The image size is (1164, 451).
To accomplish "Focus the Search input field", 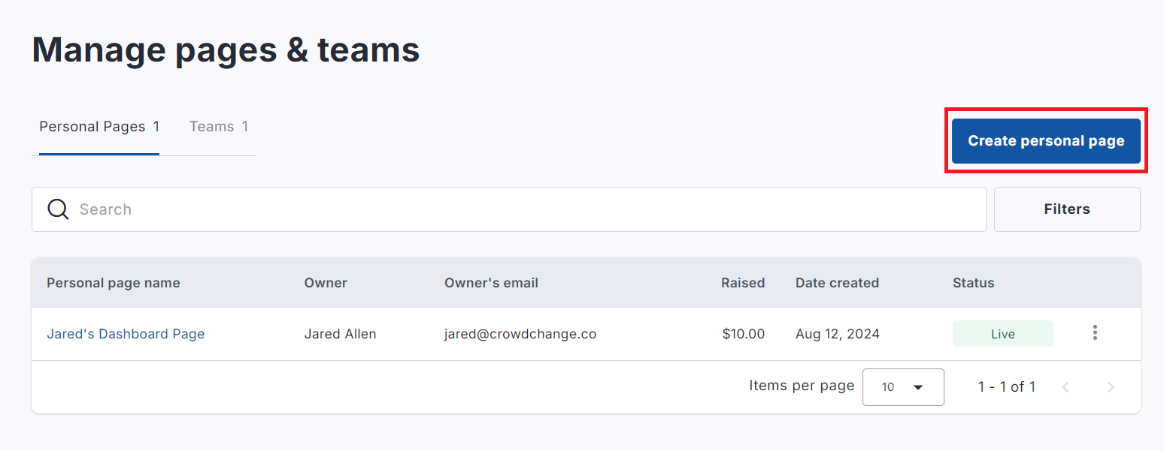I will [x=509, y=209].
